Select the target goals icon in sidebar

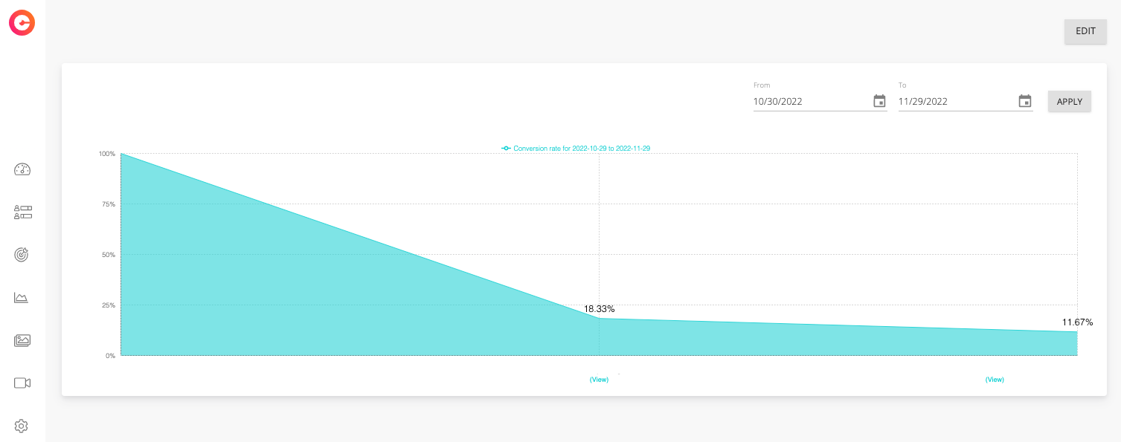pyautogui.click(x=22, y=255)
